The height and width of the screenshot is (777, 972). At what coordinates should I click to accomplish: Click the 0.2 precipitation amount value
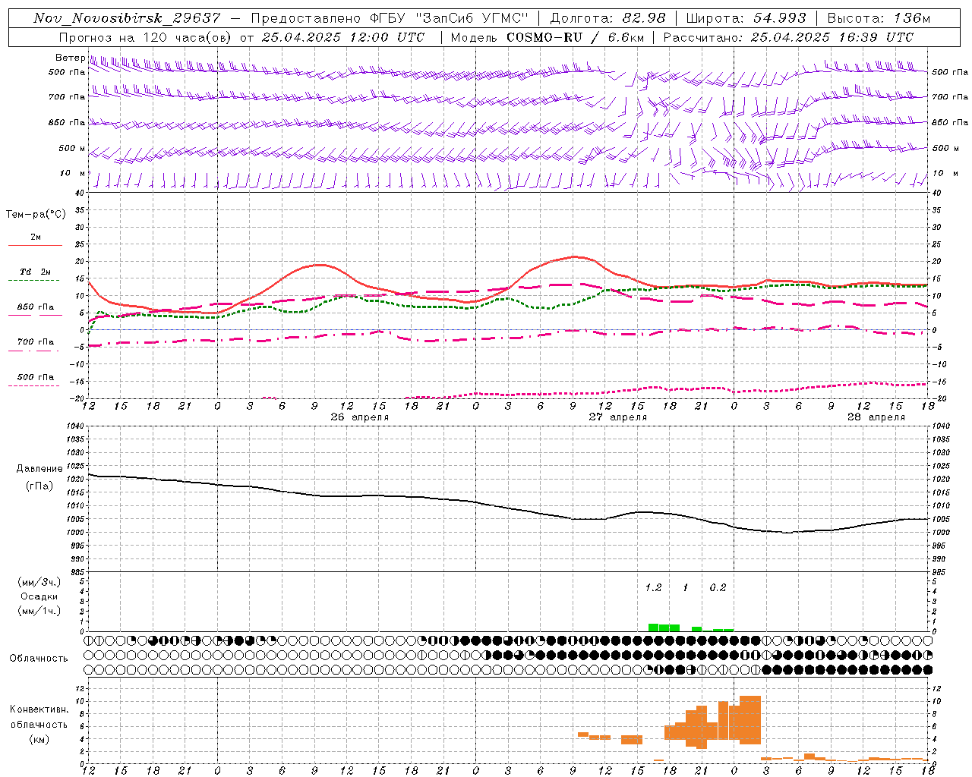pos(718,587)
